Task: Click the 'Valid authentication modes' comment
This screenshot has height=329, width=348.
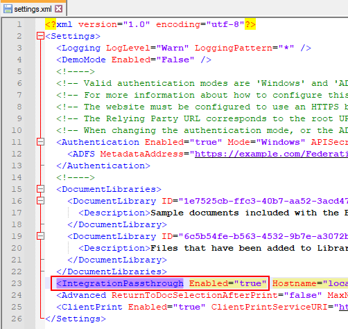Action: coord(202,83)
